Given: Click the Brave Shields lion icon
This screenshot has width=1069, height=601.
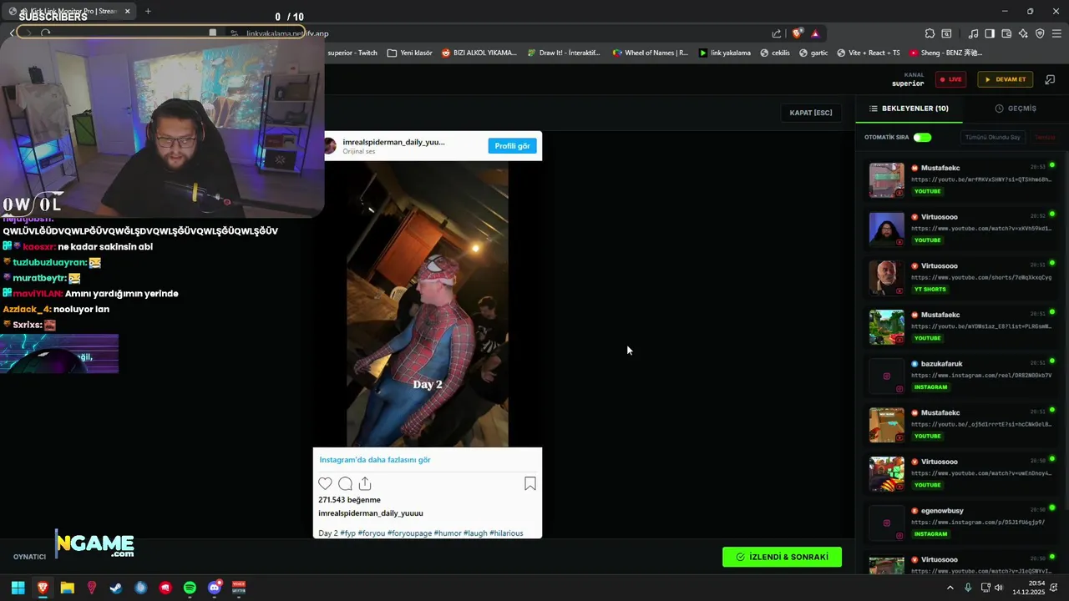Looking at the screenshot, I should (x=798, y=33).
